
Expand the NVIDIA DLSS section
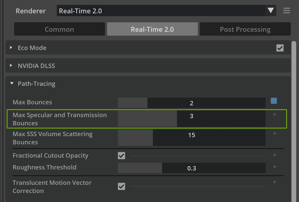[x=11, y=66]
